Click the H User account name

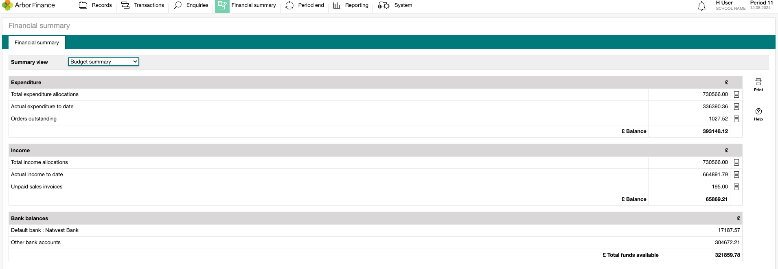point(724,3)
